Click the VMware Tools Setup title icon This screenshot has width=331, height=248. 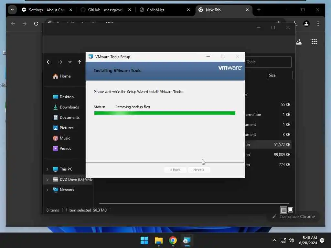tap(91, 57)
